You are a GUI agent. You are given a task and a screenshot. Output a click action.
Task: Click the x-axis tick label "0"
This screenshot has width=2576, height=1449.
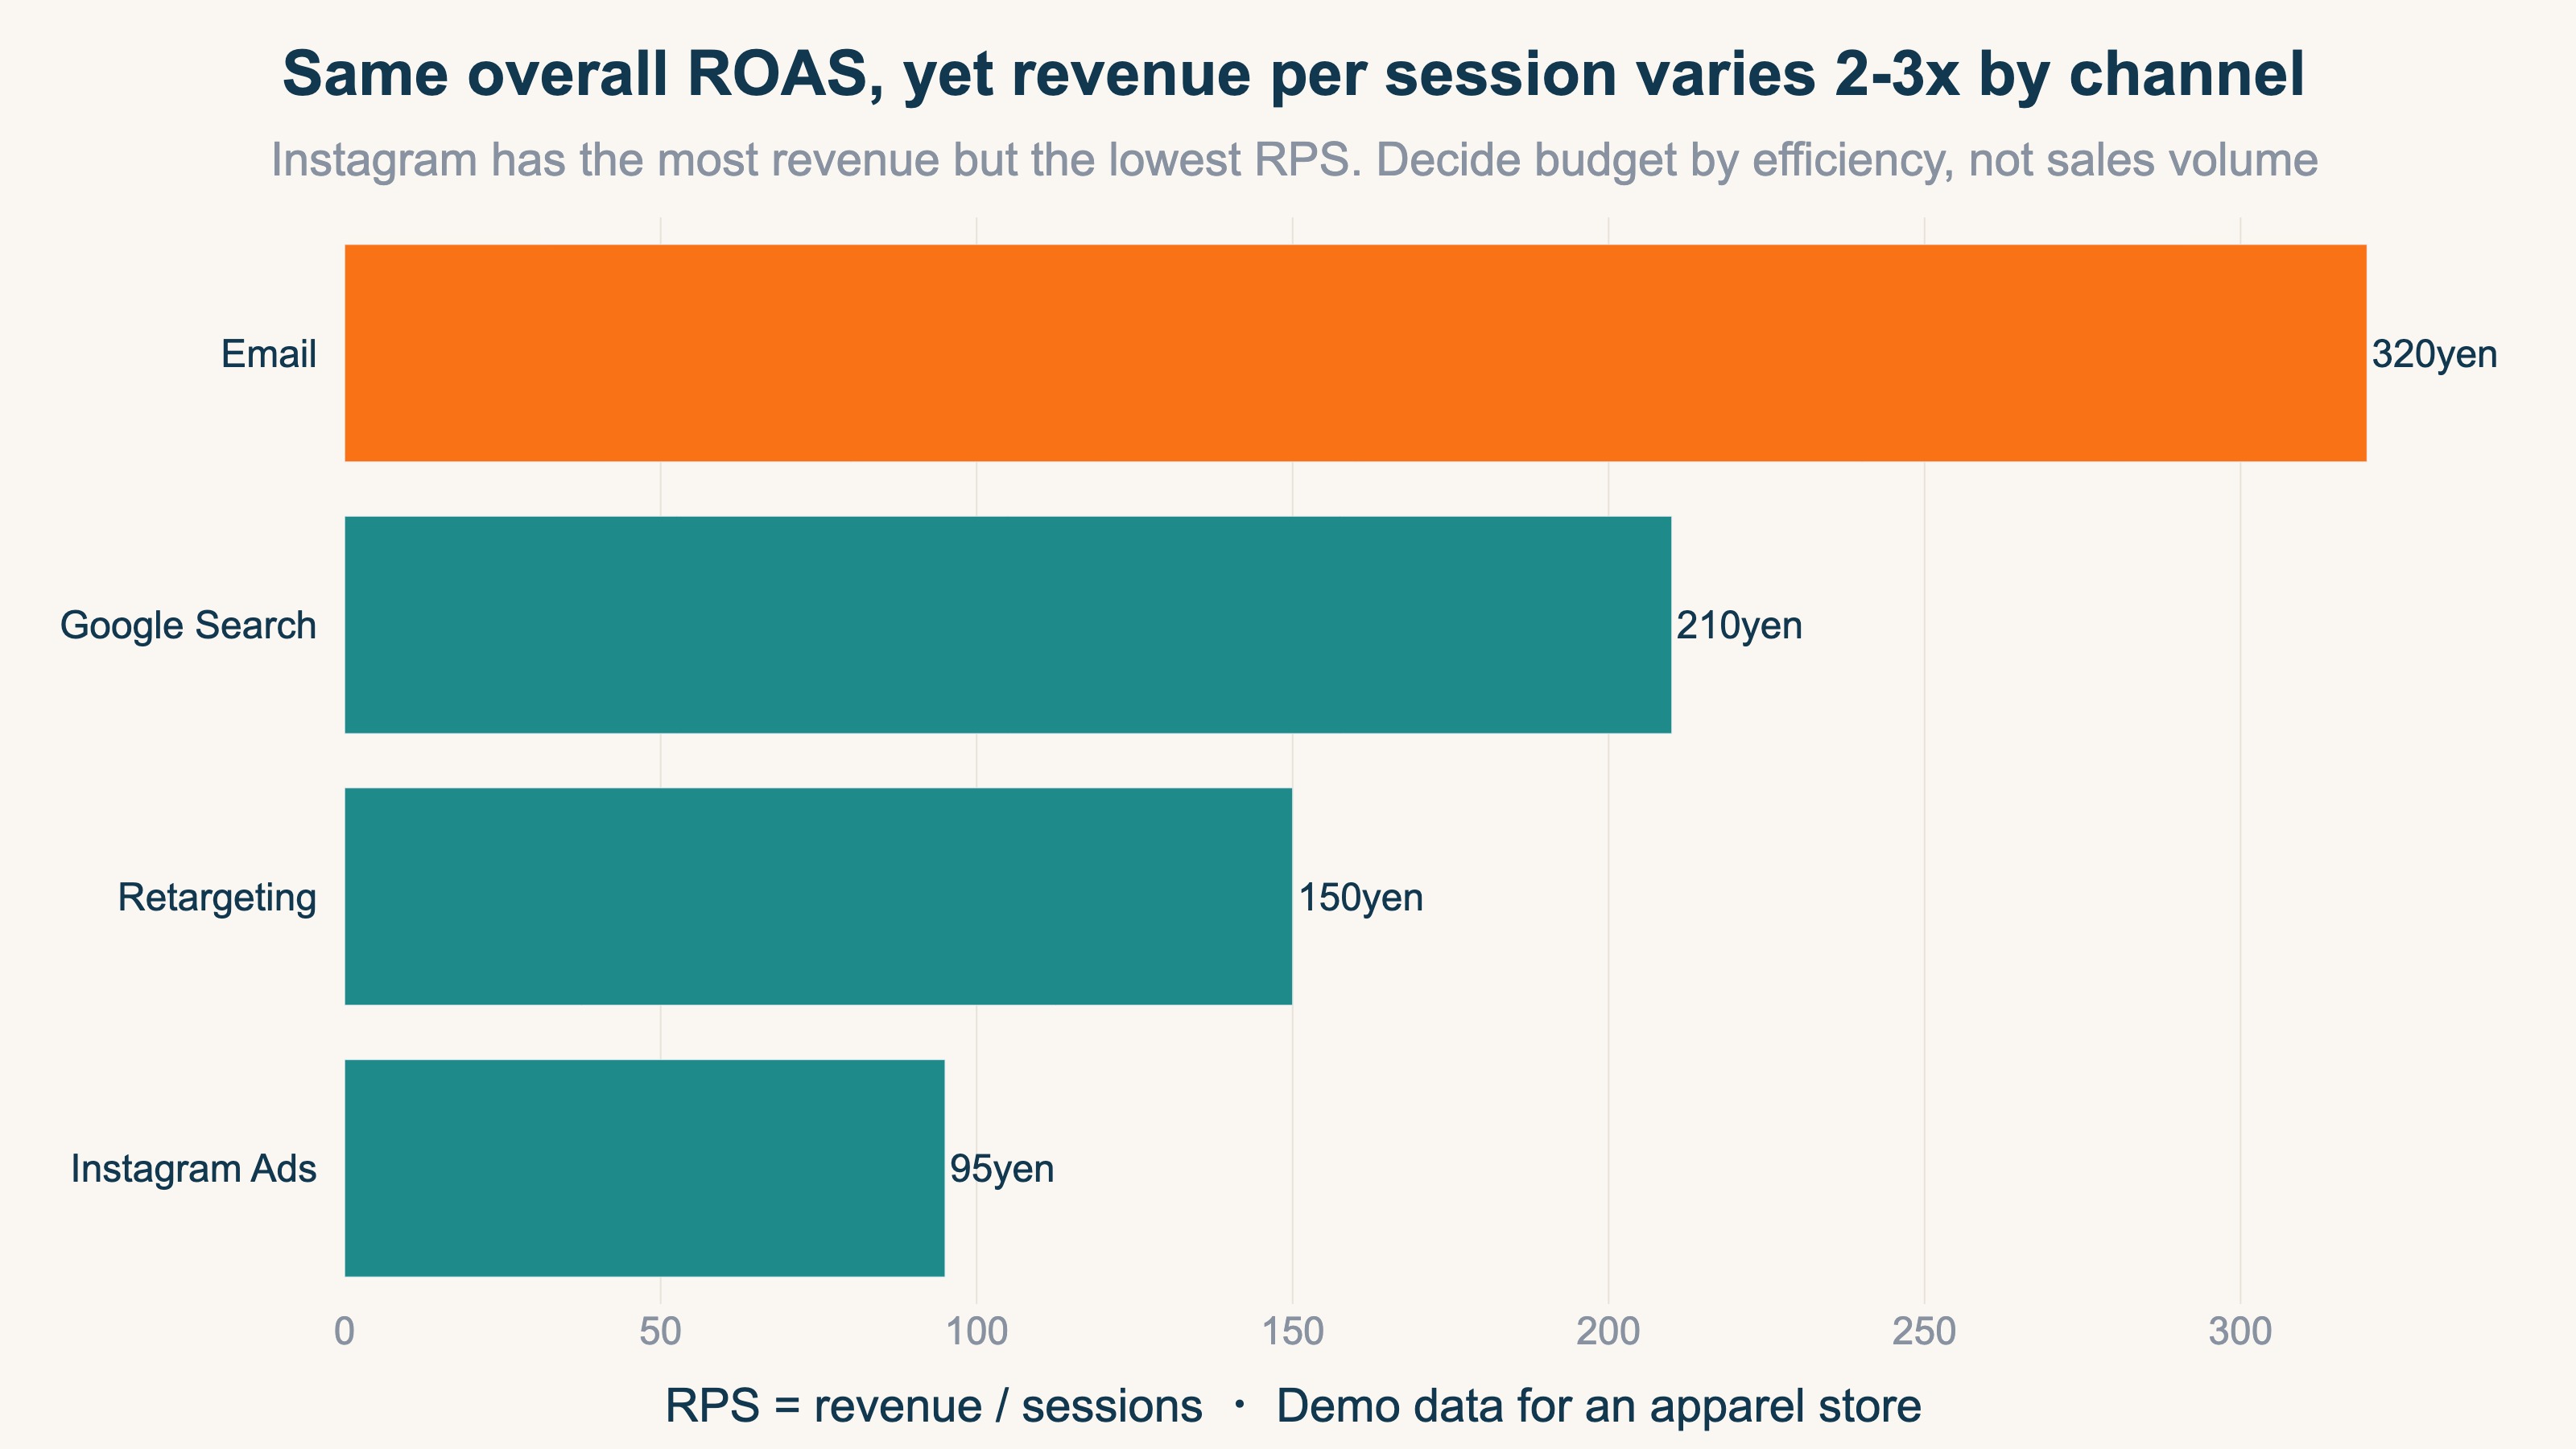point(344,1332)
